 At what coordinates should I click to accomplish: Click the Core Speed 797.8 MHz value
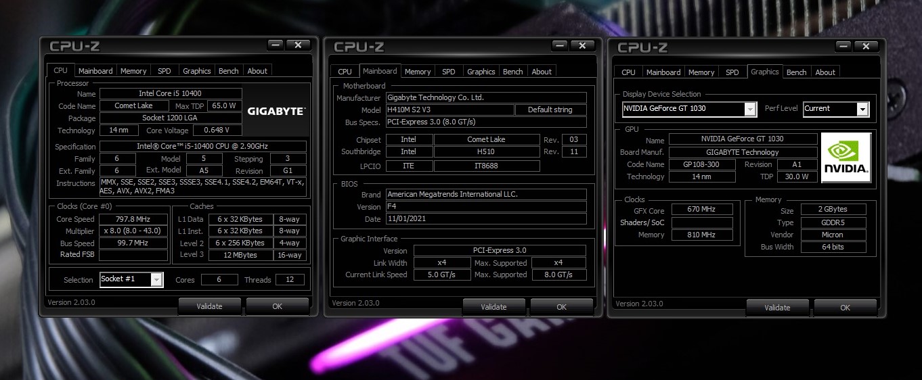click(133, 219)
